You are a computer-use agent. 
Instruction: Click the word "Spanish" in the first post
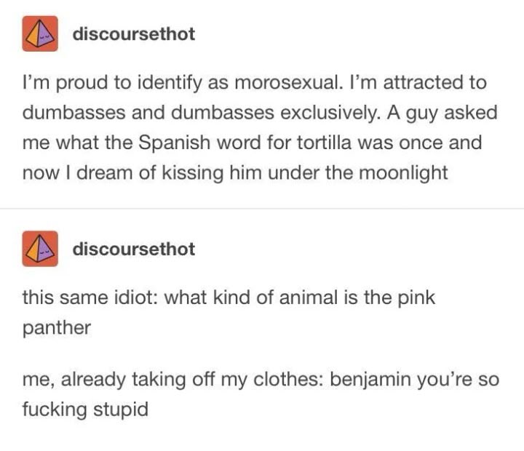[174, 143]
